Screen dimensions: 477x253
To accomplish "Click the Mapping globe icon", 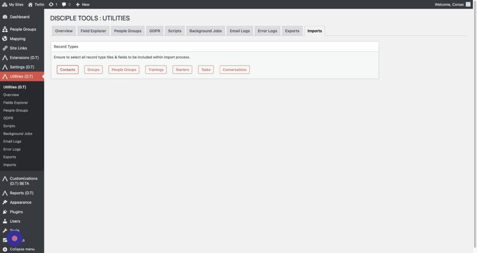I will tap(5, 39).
